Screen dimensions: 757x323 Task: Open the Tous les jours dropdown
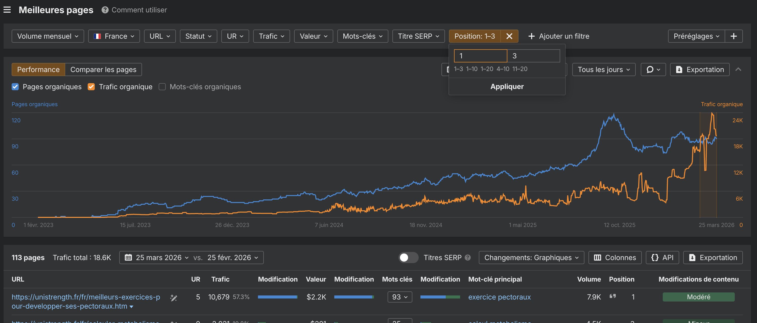(x=603, y=69)
